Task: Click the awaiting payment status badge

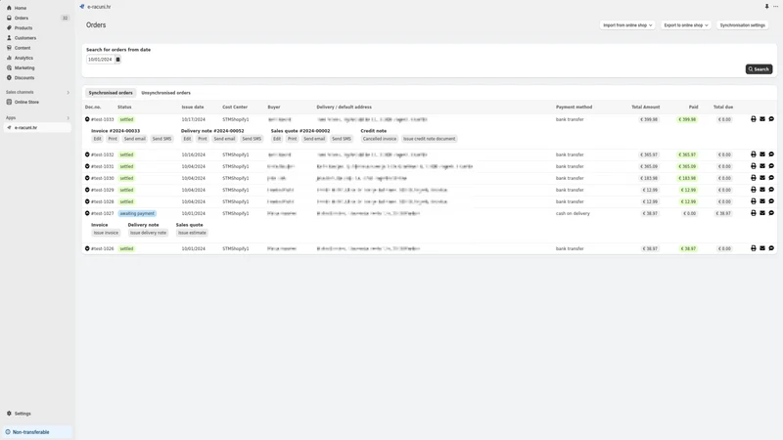Action: 137,213
